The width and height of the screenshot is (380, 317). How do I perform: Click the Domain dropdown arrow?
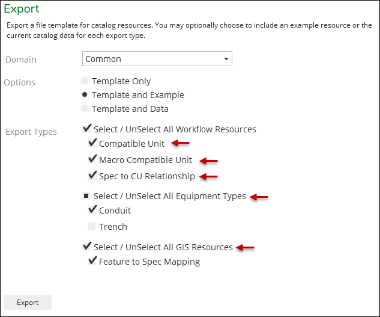click(226, 59)
